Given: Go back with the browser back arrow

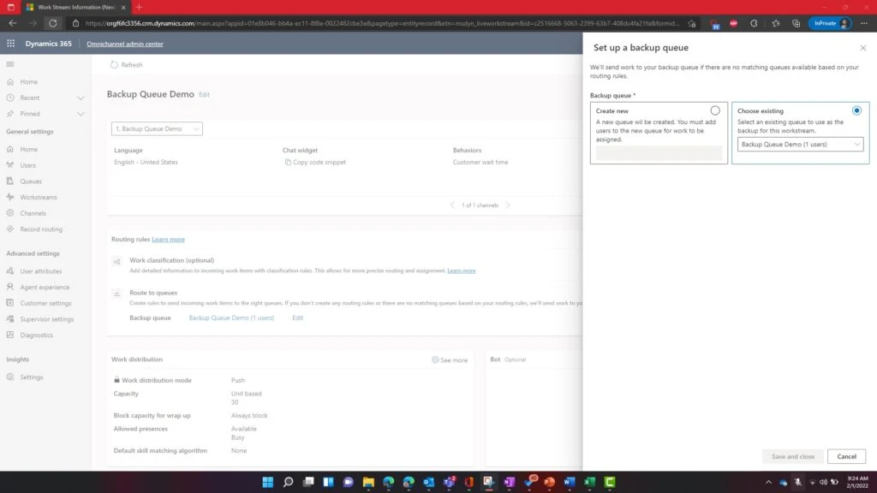Looking at the screenshot, I should pos(12,23).
